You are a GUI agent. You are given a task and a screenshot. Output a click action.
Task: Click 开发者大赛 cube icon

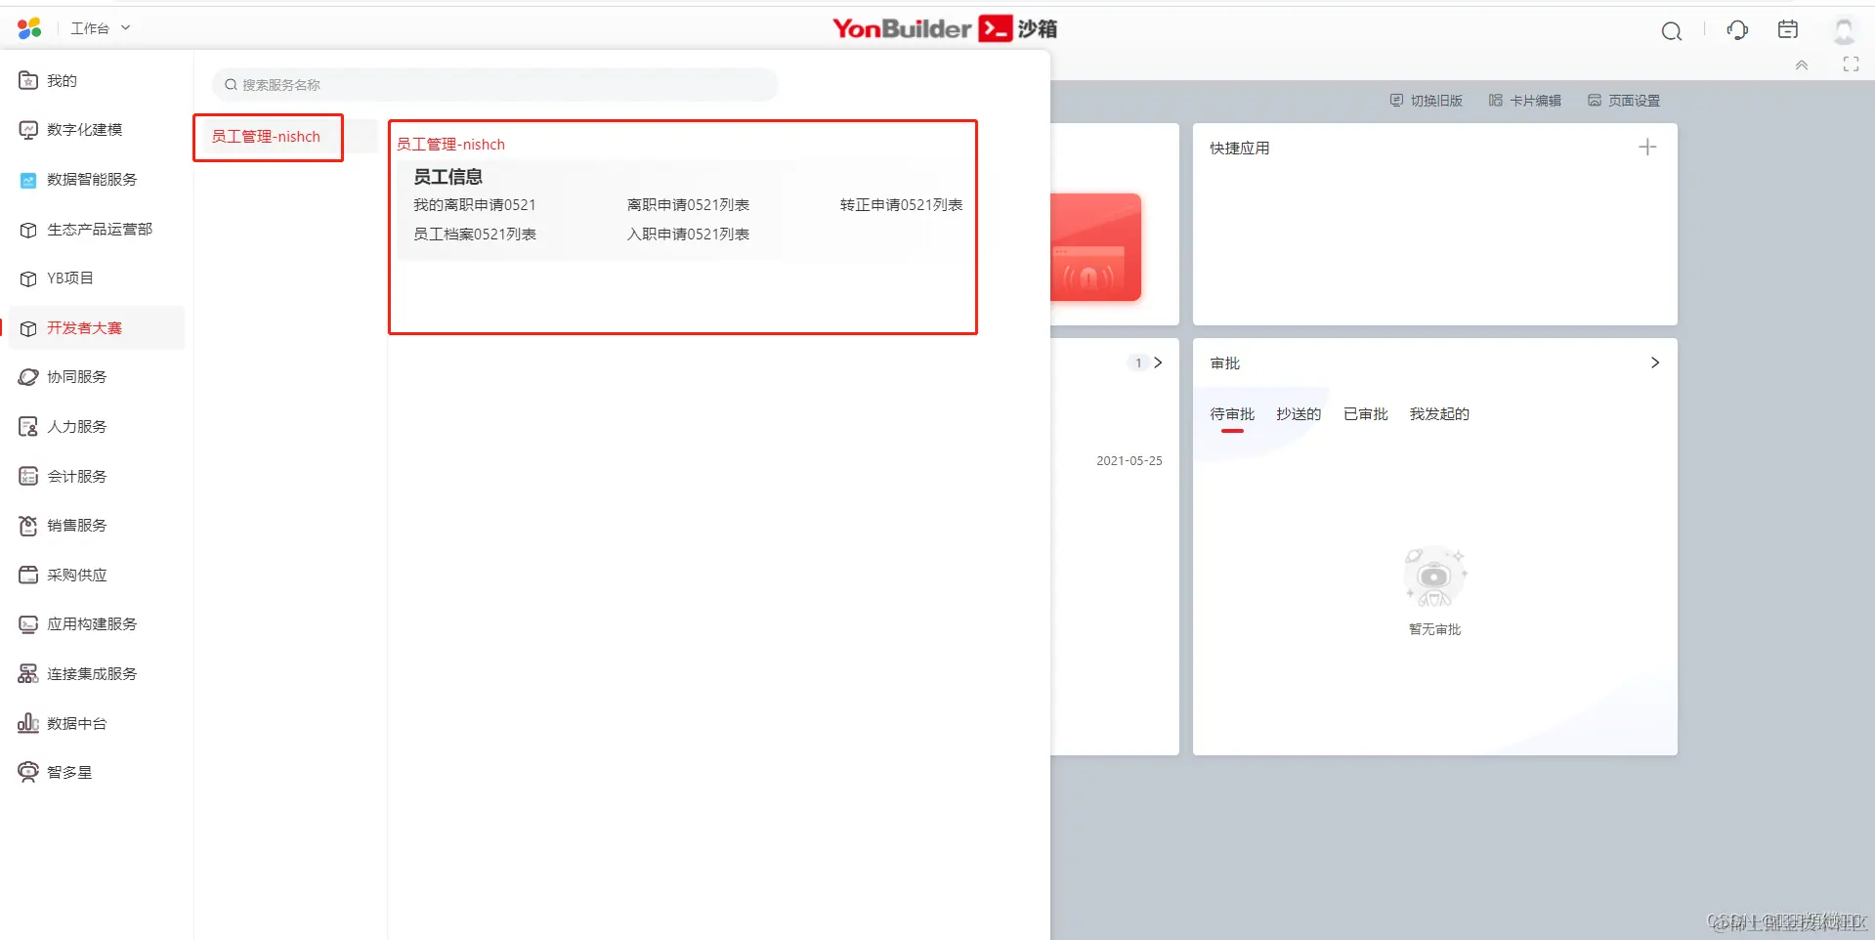click(28, 328)
